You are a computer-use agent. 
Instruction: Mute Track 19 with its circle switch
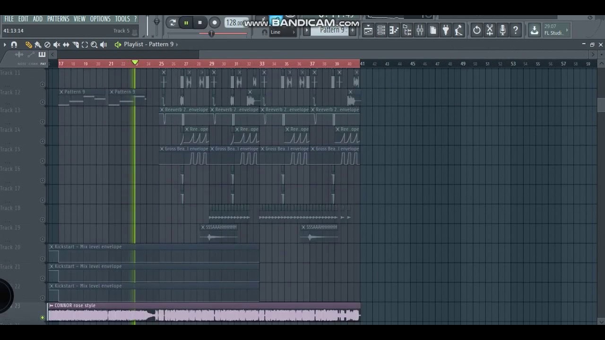pos(43,239)
